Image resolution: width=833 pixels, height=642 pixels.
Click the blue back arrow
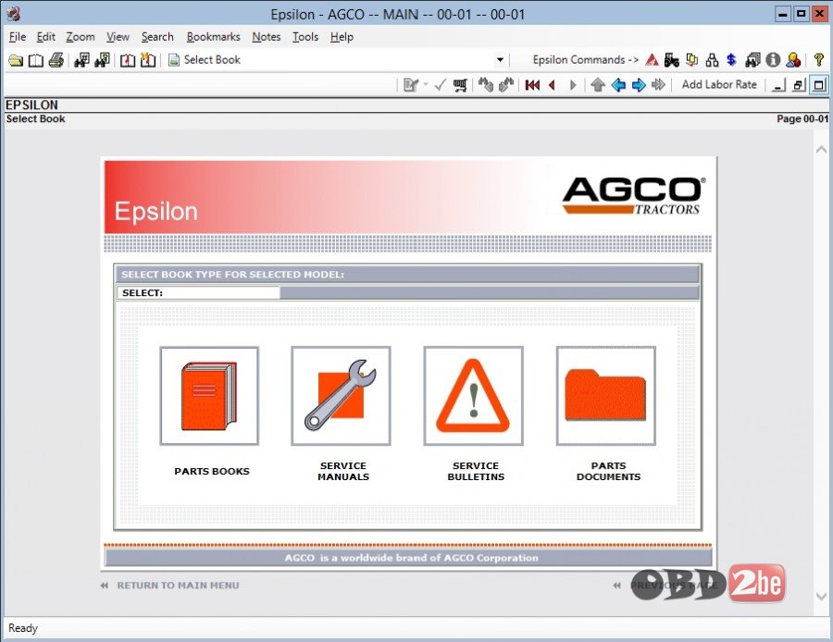pyautogui.click(x=618, y=85)
